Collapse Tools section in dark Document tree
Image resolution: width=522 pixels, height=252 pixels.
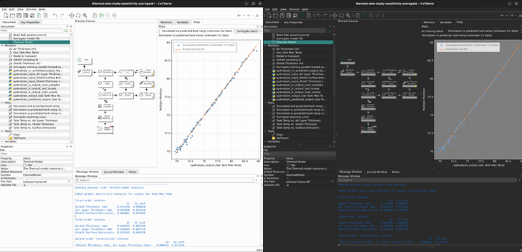(265, 131)
